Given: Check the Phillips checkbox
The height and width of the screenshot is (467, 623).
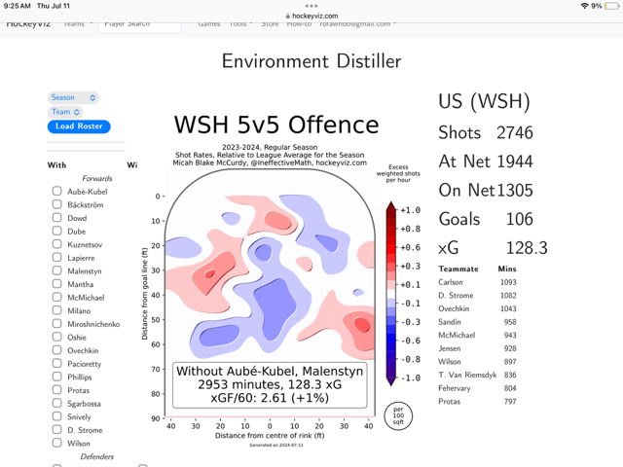Looking at the screenshot, I should tap(56, 377).
